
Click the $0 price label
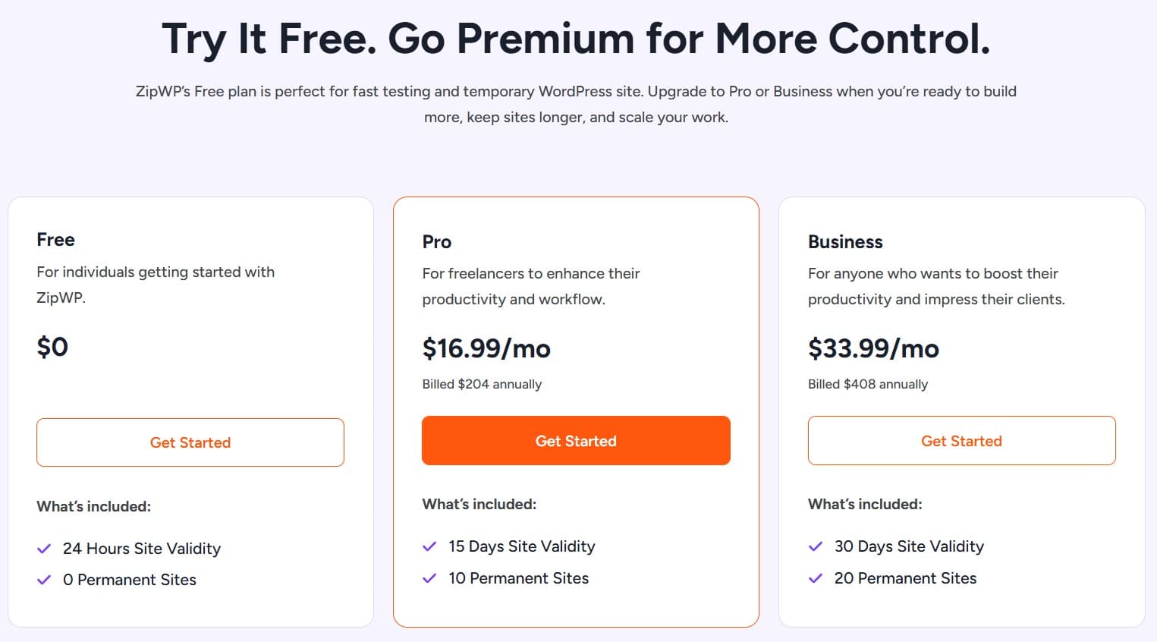[52, 347]
